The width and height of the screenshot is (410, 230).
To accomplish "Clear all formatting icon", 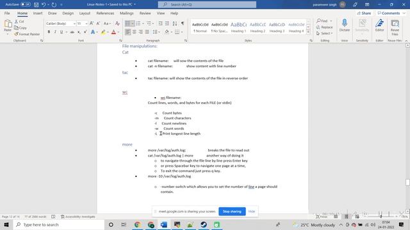I will pos(117,24).
